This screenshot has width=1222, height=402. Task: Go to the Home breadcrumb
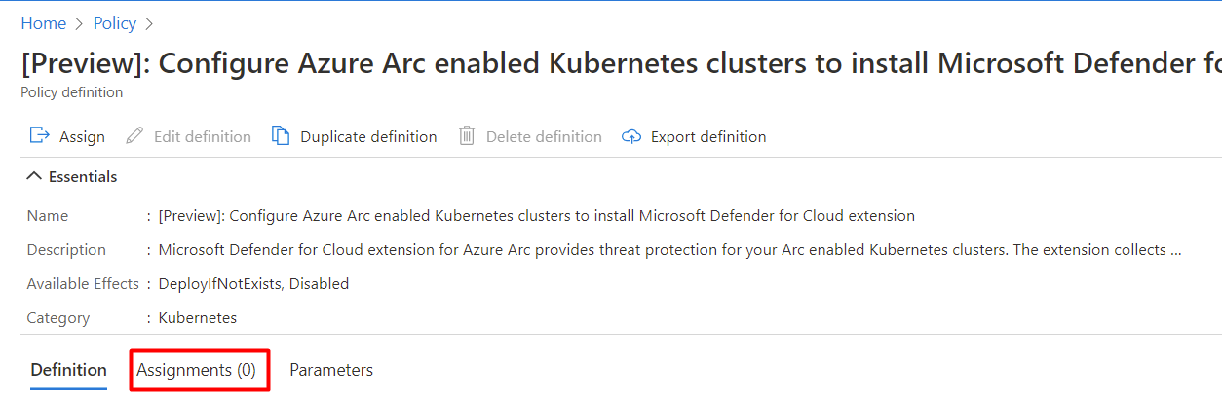click(x=44, y=23)
